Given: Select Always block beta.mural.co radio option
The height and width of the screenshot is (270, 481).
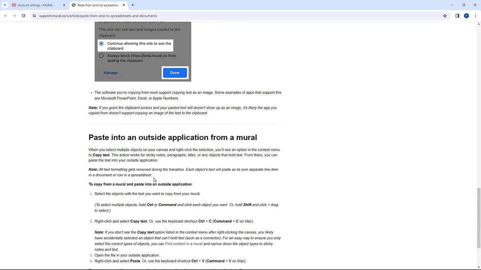Looking at the screenshot, I should point(101,56).
